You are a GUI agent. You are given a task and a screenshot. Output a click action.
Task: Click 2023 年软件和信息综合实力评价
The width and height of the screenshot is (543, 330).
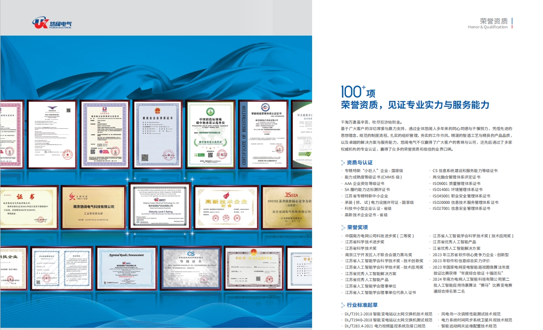click(461, 260)
